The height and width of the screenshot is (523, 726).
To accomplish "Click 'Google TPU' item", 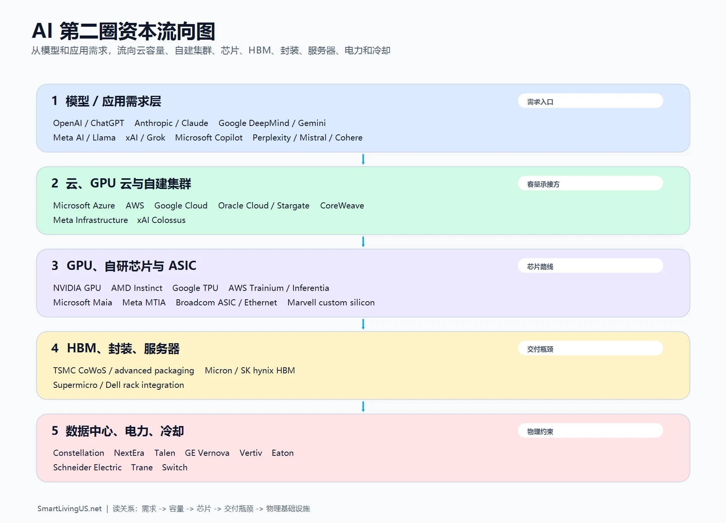I will 195,288.
